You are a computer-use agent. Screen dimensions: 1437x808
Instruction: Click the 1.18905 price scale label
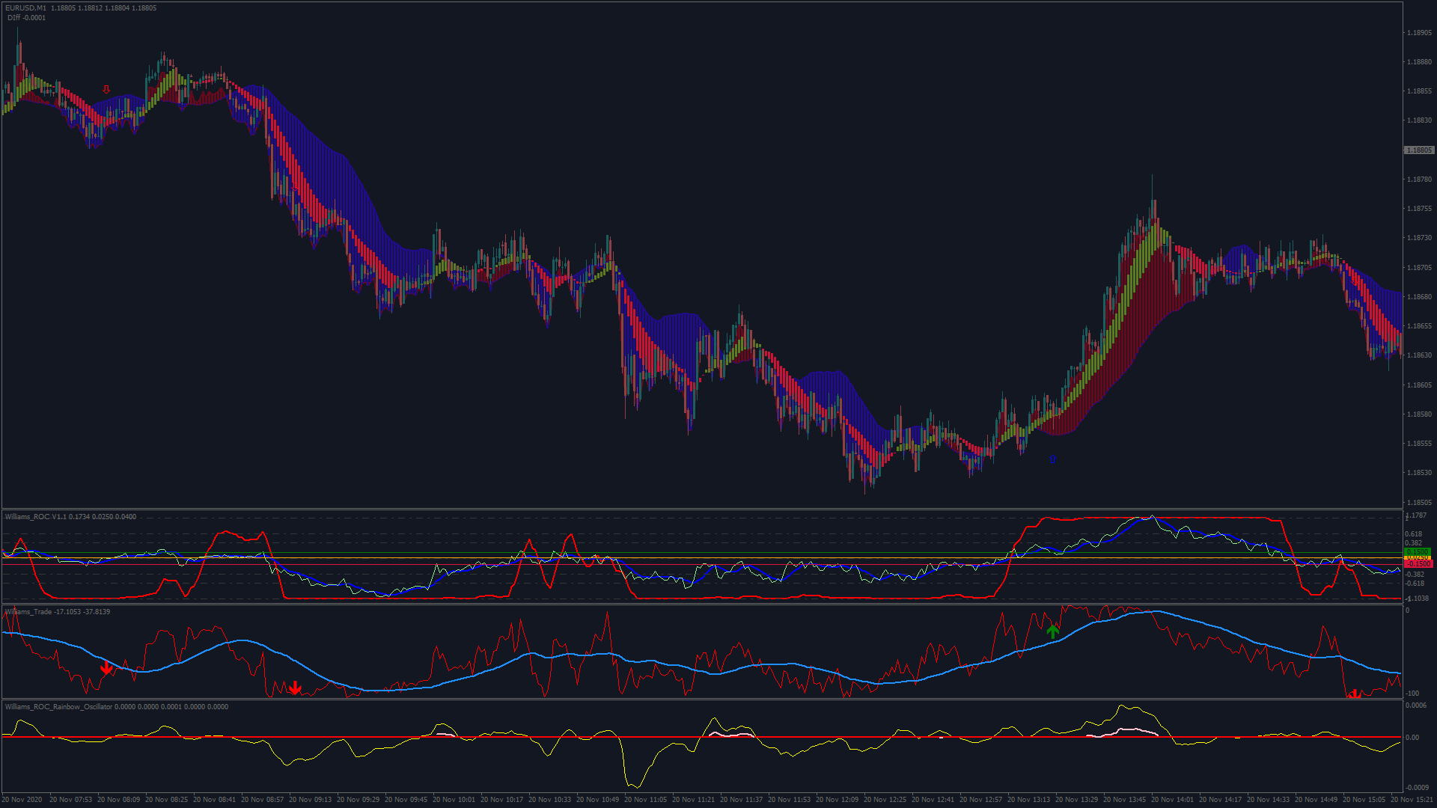click(1419, 33)
